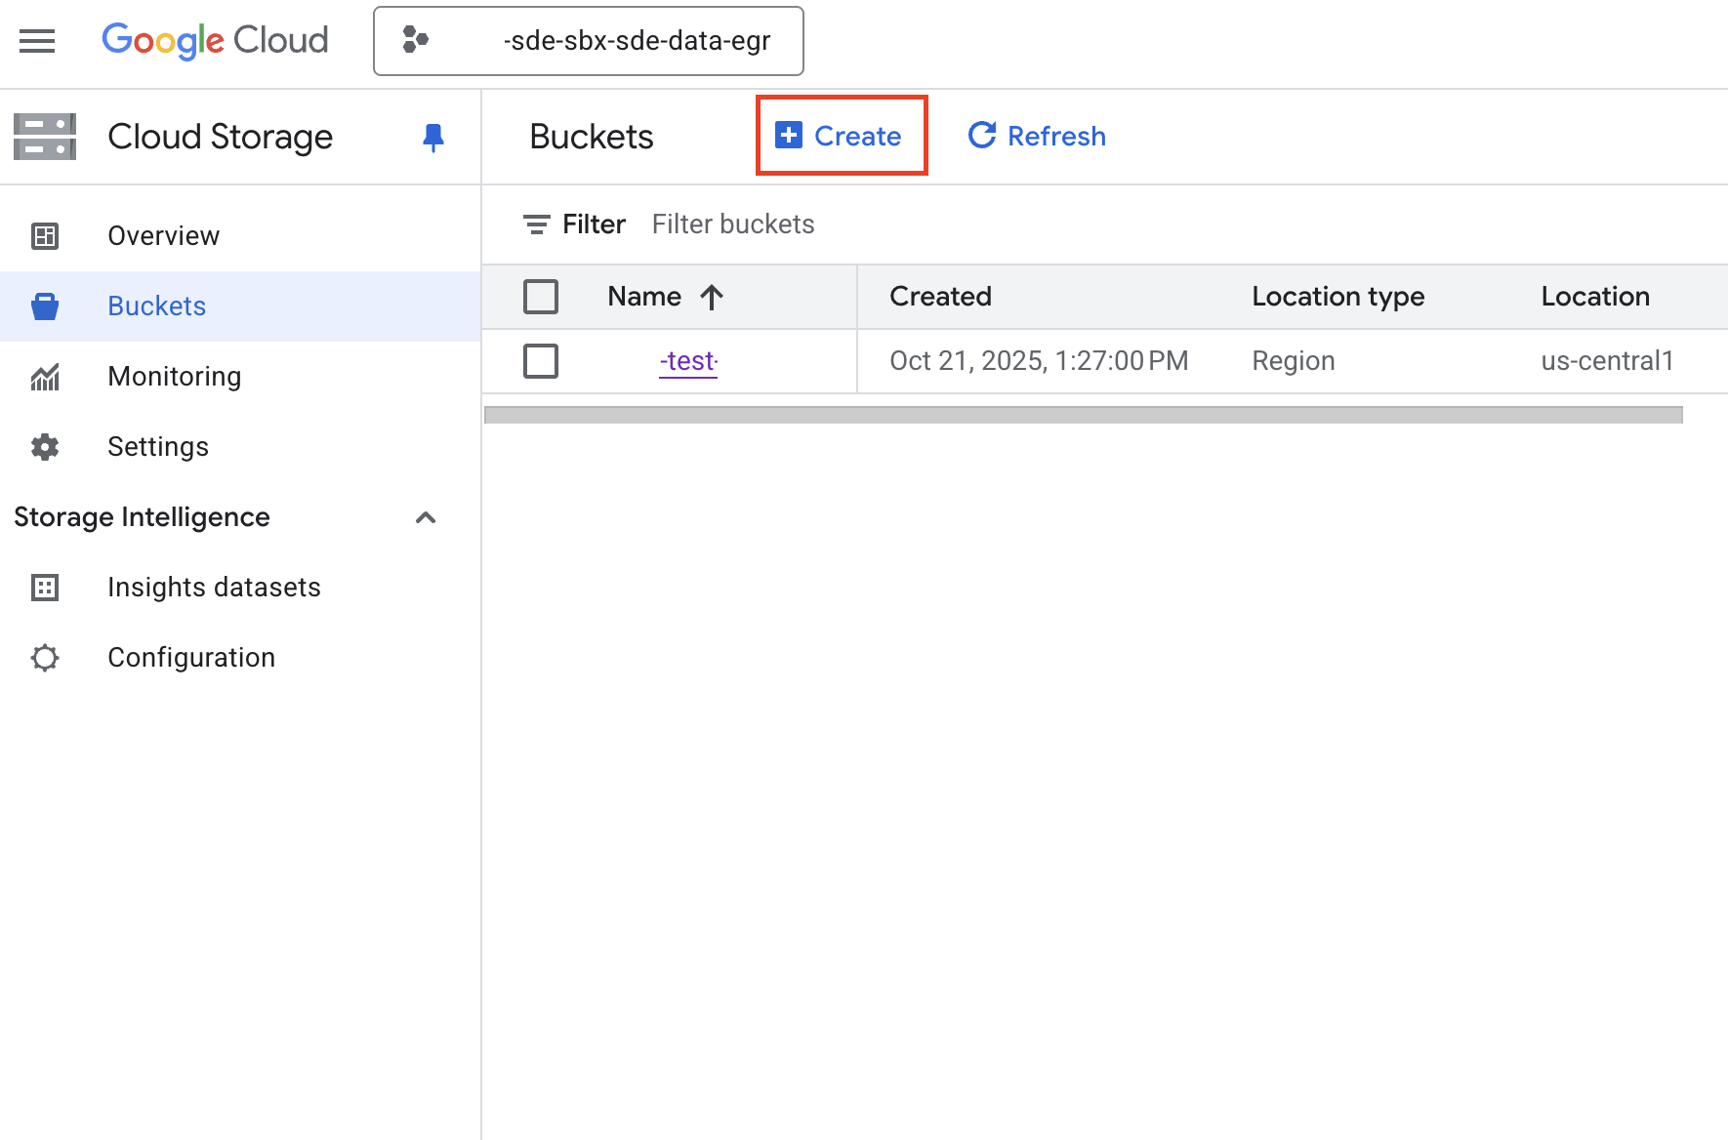Click the Overview dashboard icon
This screenshot has height=1140, width=1728.
pyautogui.click(x=45, y=236)
